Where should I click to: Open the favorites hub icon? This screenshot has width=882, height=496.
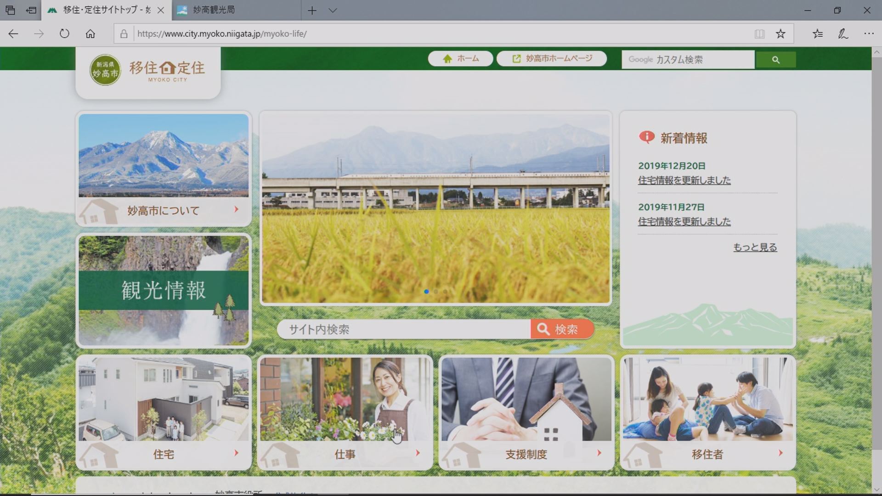818,34
